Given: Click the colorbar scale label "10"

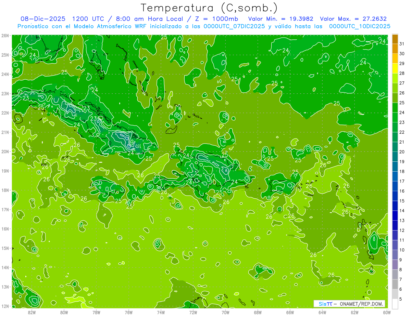Looking at the screenshot, I should [x=402, y=250].
